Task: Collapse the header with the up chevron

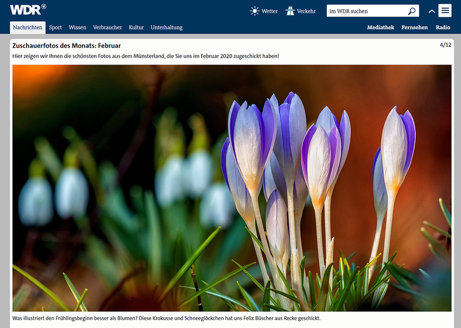Action: coord(431,12)
